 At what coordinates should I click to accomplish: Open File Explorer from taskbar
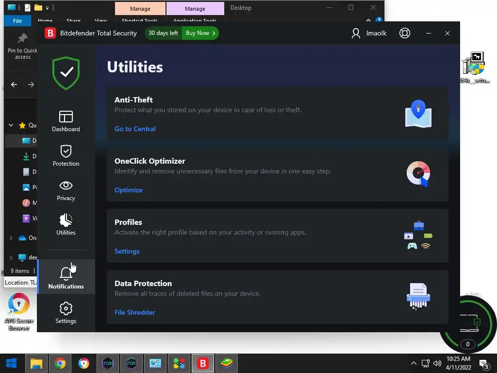tap(36, 363)
